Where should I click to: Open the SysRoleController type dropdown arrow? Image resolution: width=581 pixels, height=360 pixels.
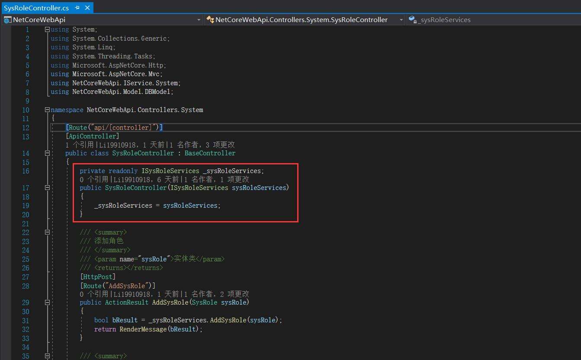[x=401, y=20]
